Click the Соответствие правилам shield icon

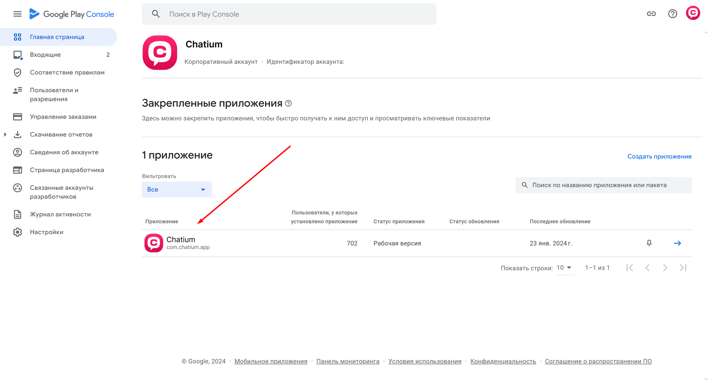(17, 72)
